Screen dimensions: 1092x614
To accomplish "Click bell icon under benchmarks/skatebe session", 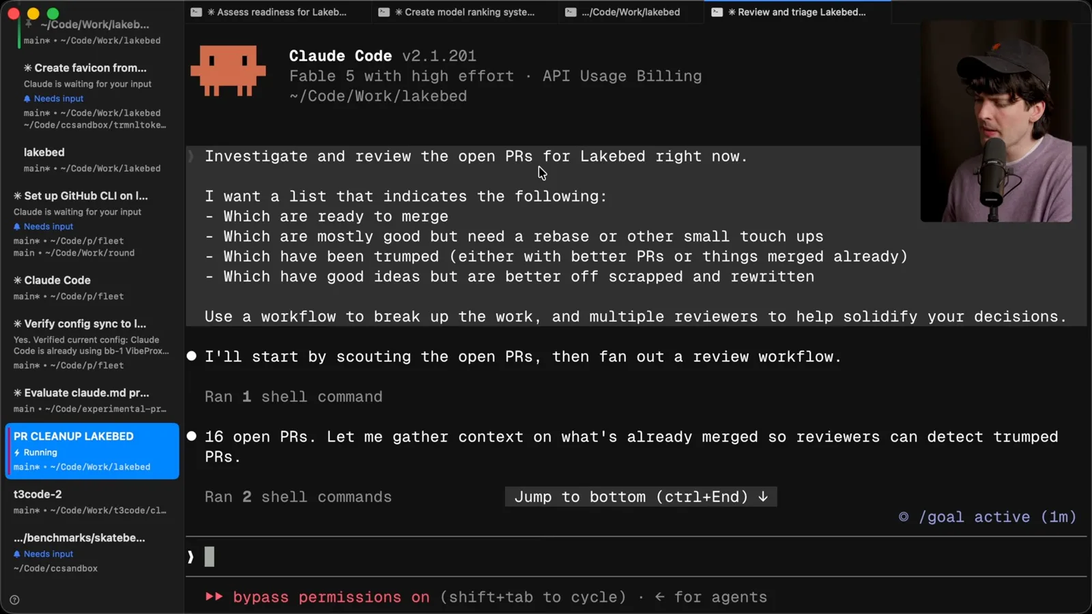I will tap(17, 554).
